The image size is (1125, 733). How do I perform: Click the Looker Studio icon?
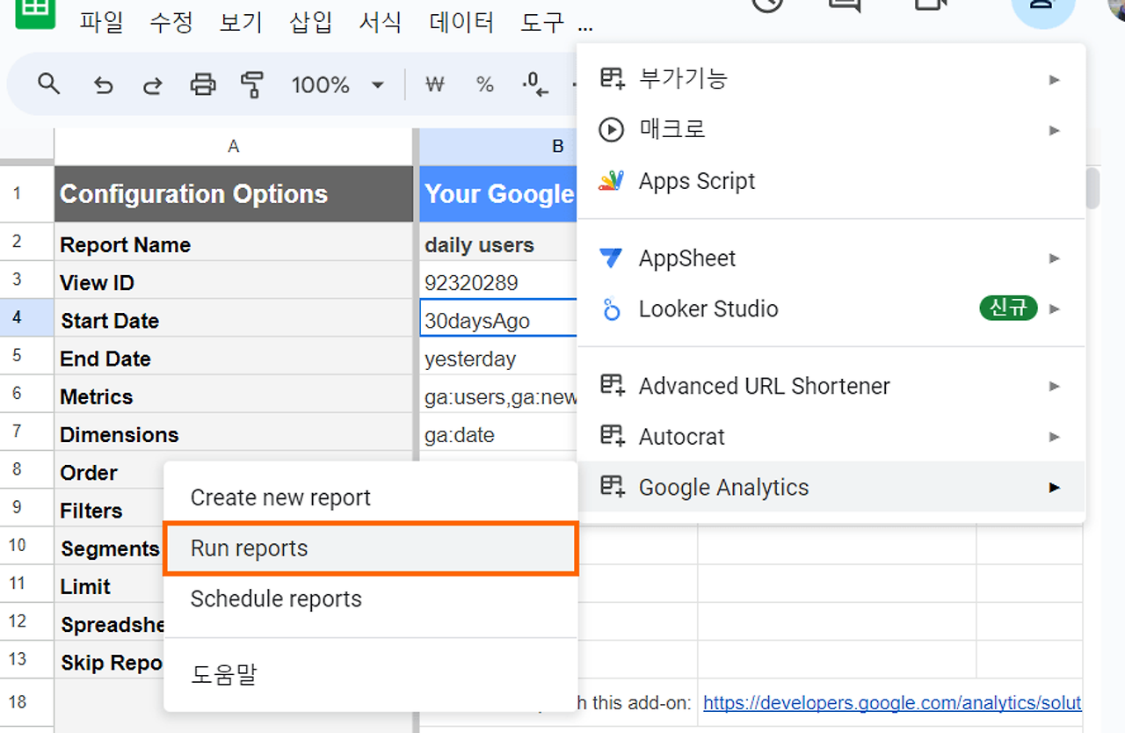(611, 309)
